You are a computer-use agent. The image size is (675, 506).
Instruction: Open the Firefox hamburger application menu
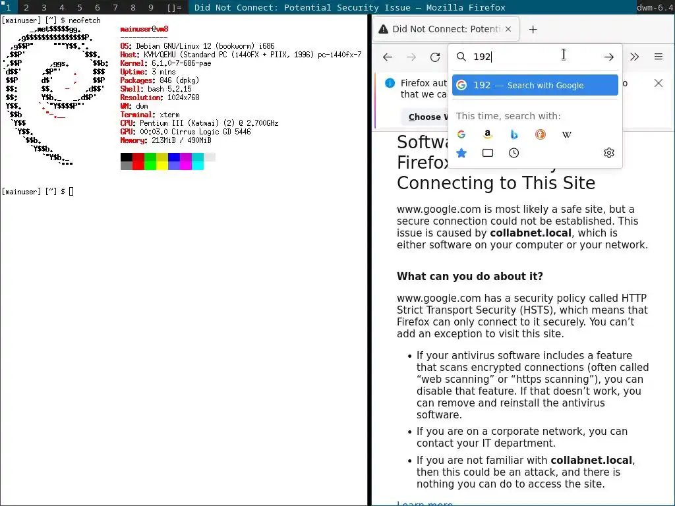(659, 57)
